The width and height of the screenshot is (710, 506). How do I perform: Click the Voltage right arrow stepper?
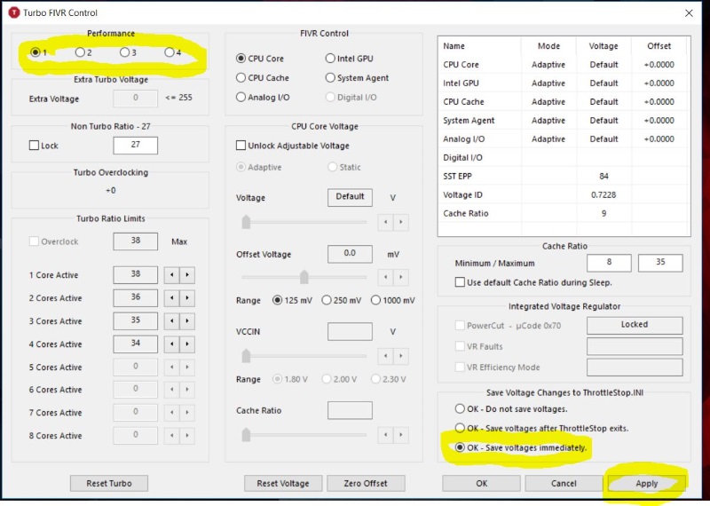[x=401, y=222]
